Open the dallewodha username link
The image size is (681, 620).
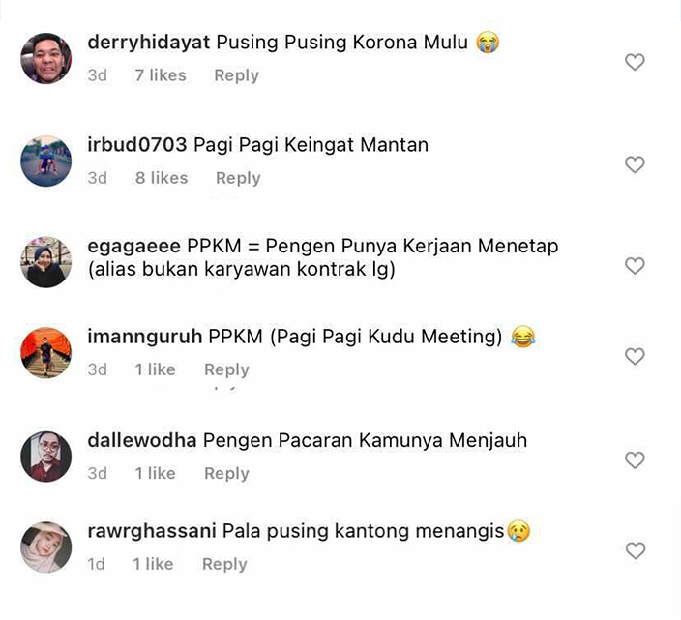(x=142, y=440)
